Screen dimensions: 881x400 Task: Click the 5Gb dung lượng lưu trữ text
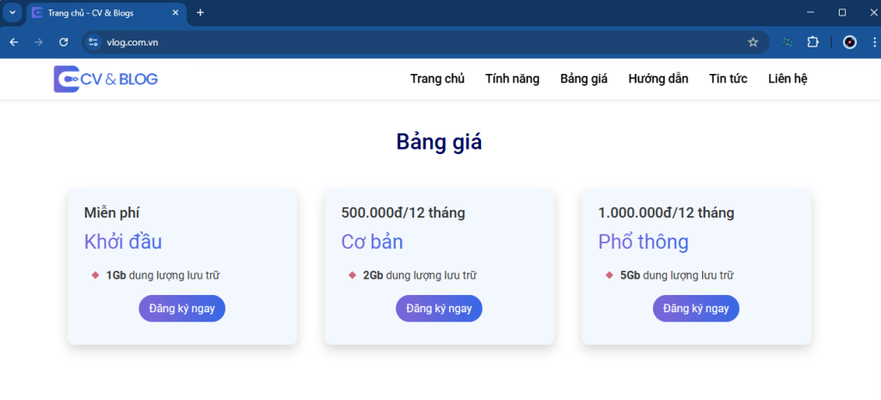(677, 275)
